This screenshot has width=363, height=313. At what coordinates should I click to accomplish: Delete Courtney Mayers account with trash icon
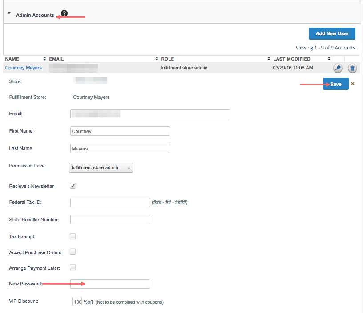[352, 68]
